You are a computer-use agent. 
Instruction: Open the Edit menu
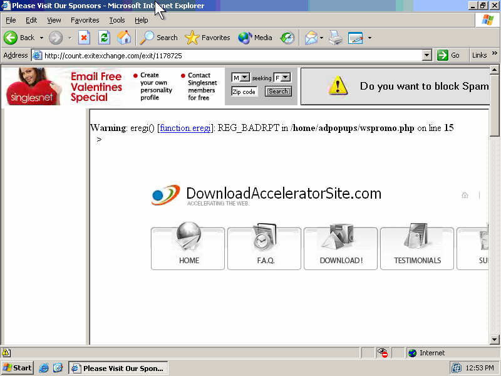click(31, 20)
